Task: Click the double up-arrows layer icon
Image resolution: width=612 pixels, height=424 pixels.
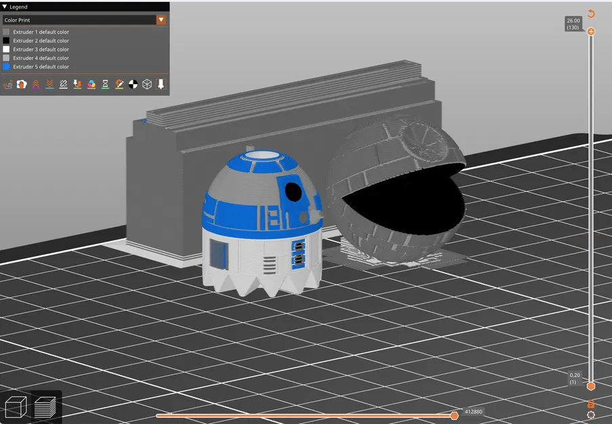Action: tap(37, 84)
